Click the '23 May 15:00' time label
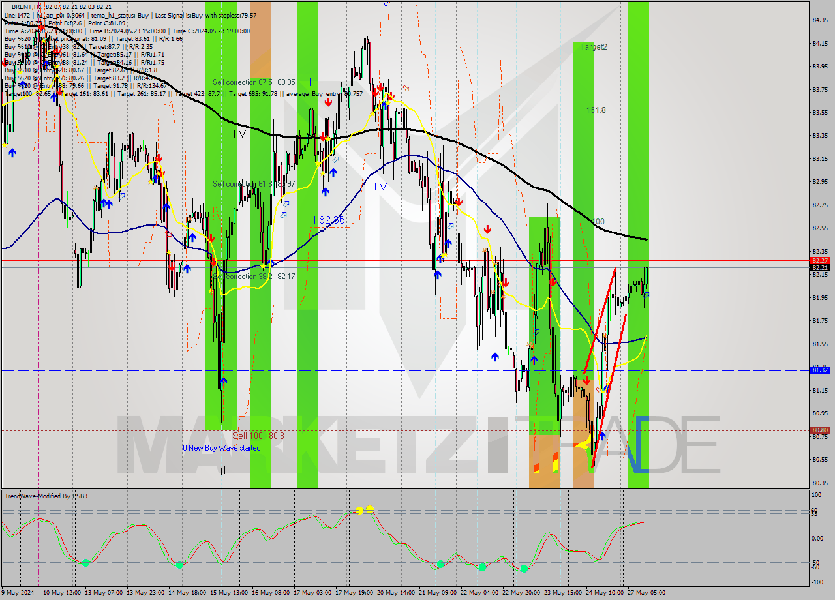The width and height of the screenshot is (835, 600). coord(563,593)
